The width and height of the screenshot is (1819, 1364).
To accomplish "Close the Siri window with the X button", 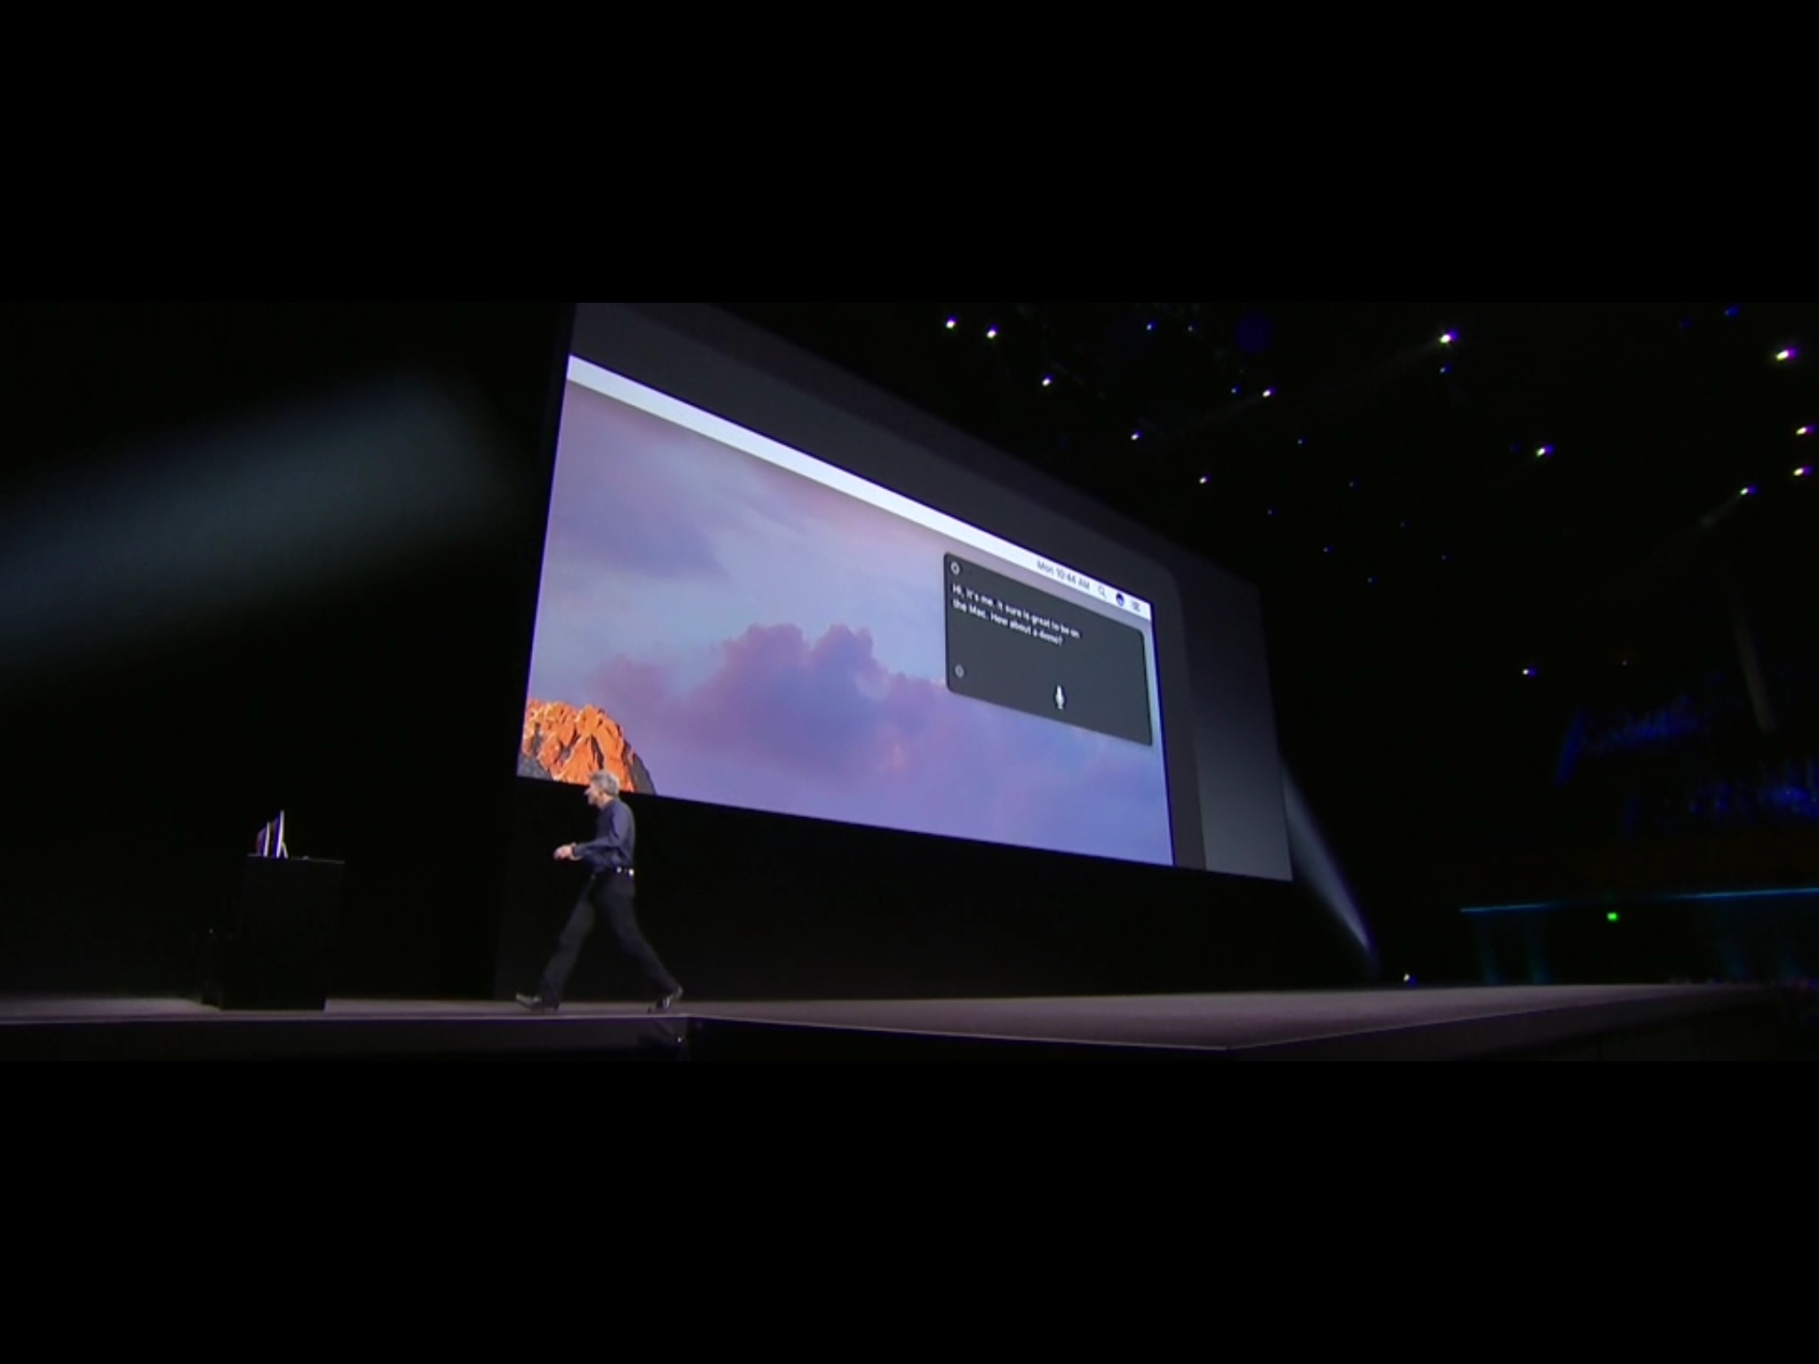I will tap(955, 568).
